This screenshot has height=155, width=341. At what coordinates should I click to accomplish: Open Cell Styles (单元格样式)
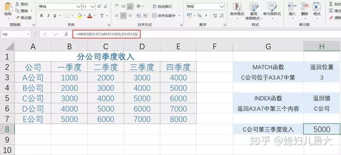tap(272, 11)
